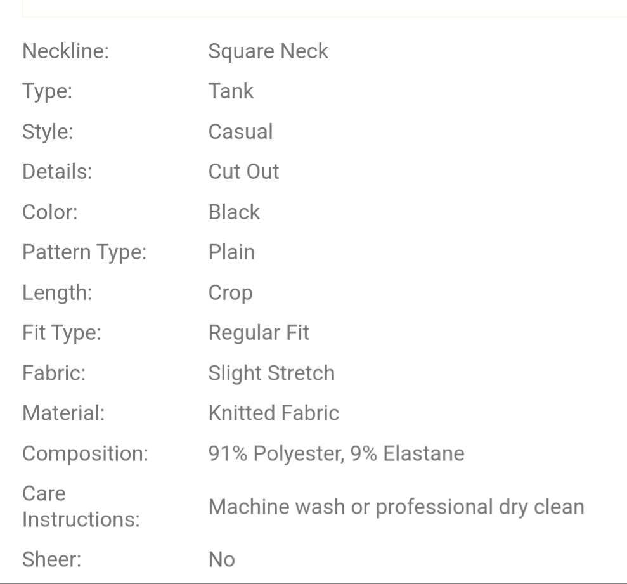This screenshot has height=584, width=627.
Task: Click the "Crop" length value
Action: pyautogui.click(x=230, y=293)
